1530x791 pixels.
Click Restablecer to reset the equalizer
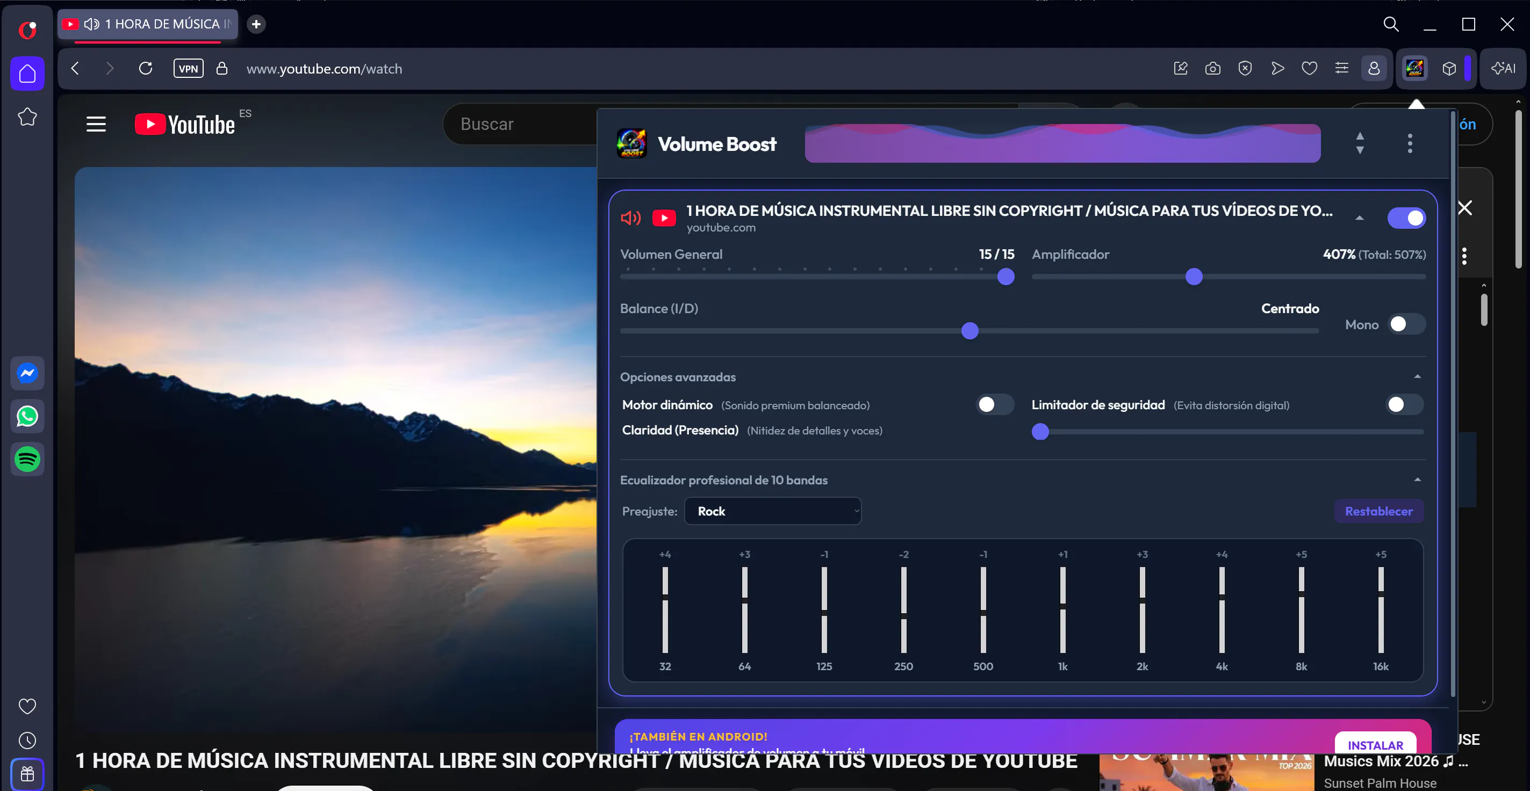(1378, 511)
